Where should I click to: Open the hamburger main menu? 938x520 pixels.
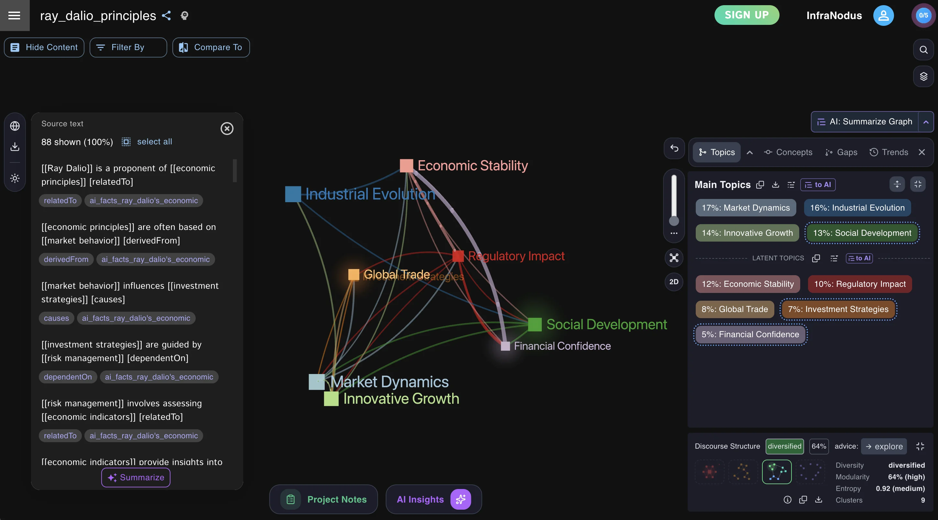tap(15, 15)
